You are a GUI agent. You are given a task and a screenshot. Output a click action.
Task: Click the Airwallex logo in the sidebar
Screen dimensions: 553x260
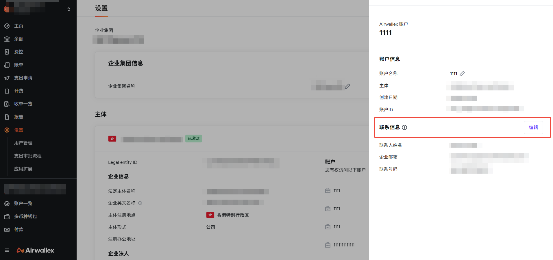click(36, 250)
